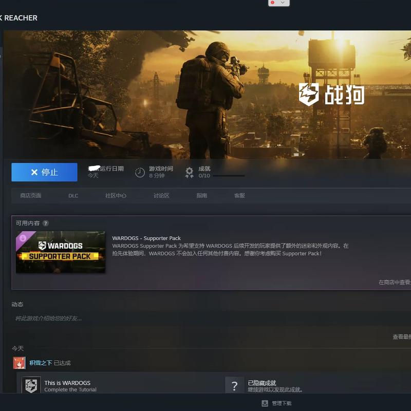Click the X icon in the stop button
The image size is (411, 411).
point(34,172)
